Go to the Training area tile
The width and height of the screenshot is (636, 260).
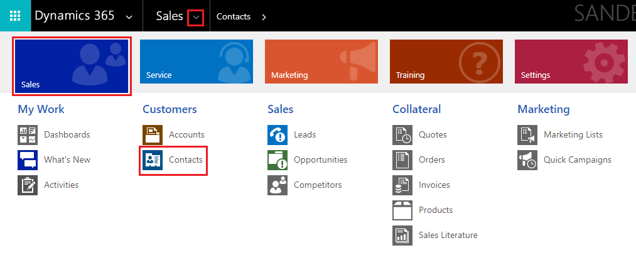point(446,62)
